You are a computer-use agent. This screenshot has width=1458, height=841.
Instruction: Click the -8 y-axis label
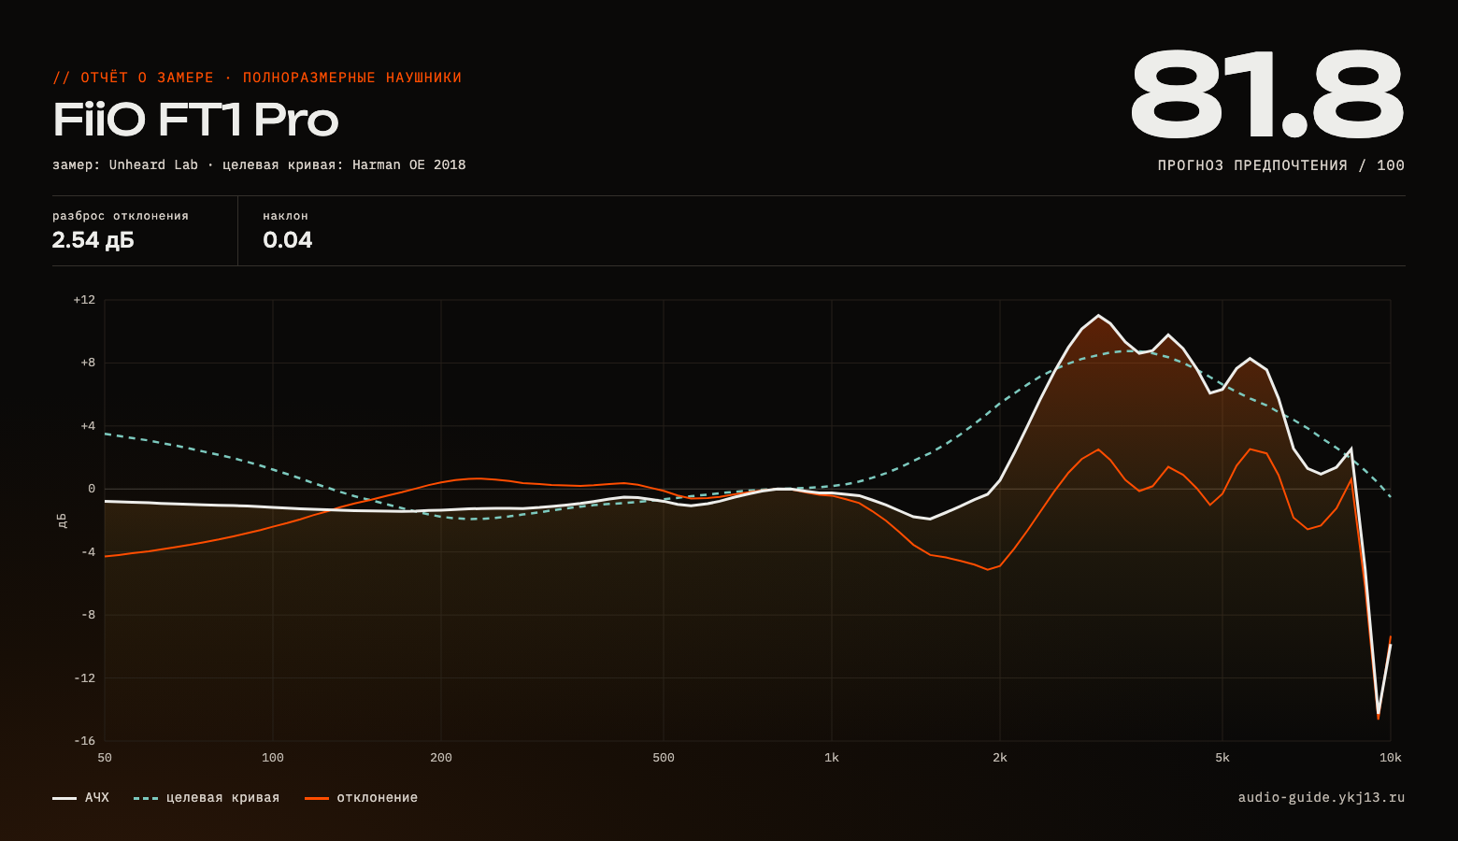pos(88,615)
